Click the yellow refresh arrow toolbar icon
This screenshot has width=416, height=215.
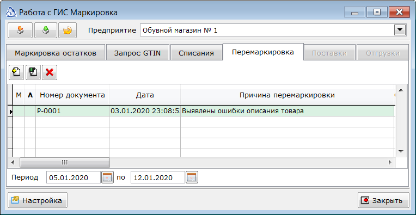[68, 30]
